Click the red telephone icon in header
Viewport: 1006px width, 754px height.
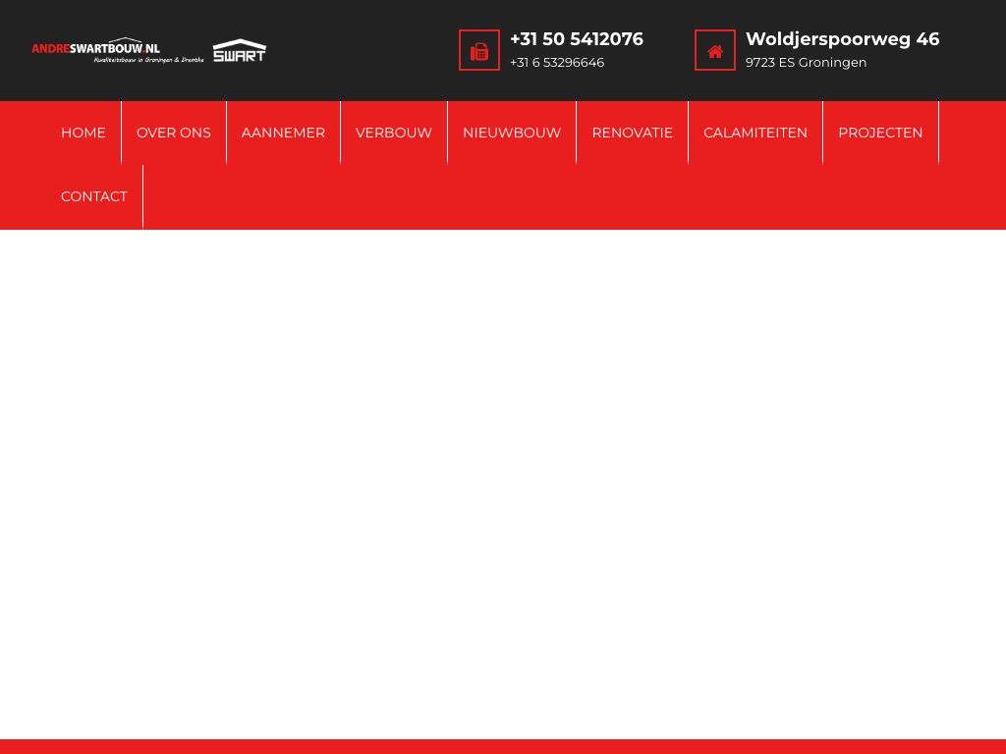(479, 51)
